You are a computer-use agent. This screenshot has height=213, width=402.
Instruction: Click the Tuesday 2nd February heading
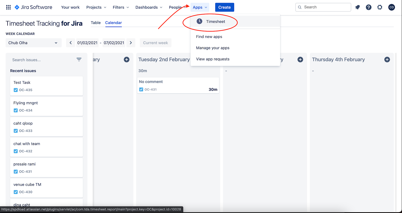tap(164, 60)
